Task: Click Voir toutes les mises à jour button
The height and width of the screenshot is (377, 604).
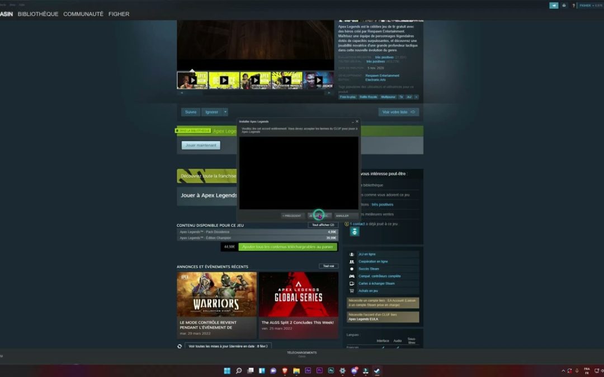Action: pos(228,346)
